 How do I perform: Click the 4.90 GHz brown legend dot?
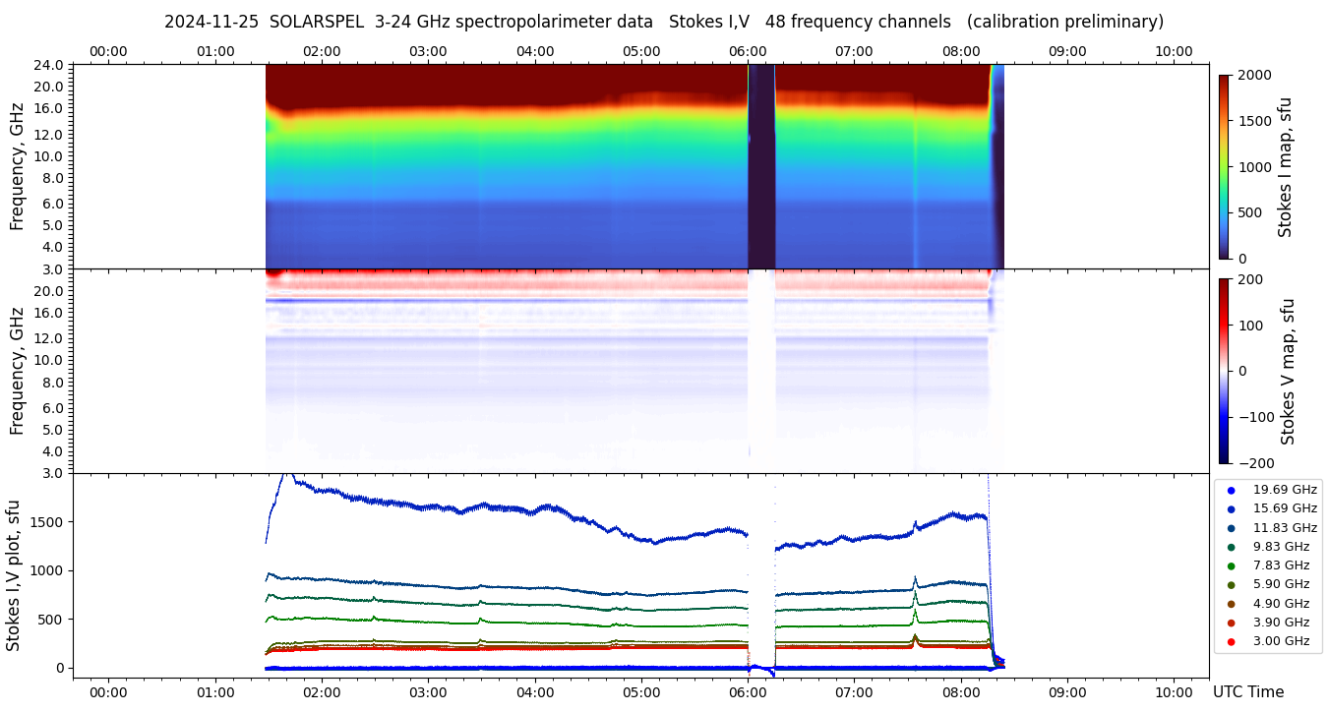[1231, 604]
